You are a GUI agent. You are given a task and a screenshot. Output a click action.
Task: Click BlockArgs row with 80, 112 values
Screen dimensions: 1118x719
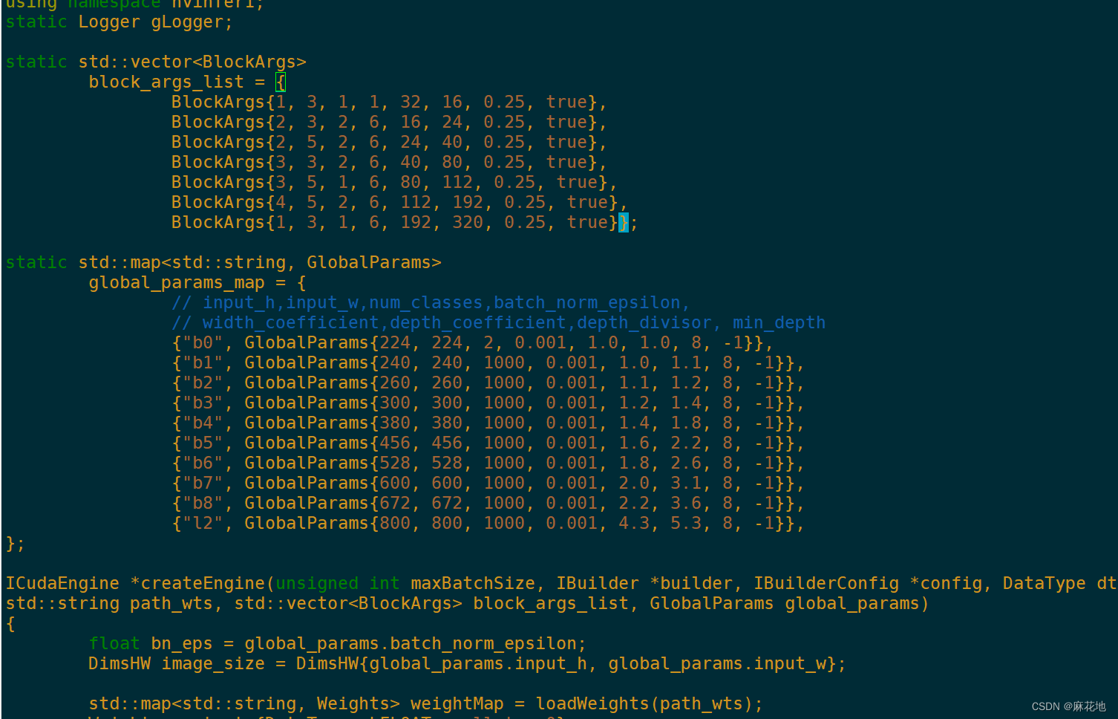tap(394, 182)
